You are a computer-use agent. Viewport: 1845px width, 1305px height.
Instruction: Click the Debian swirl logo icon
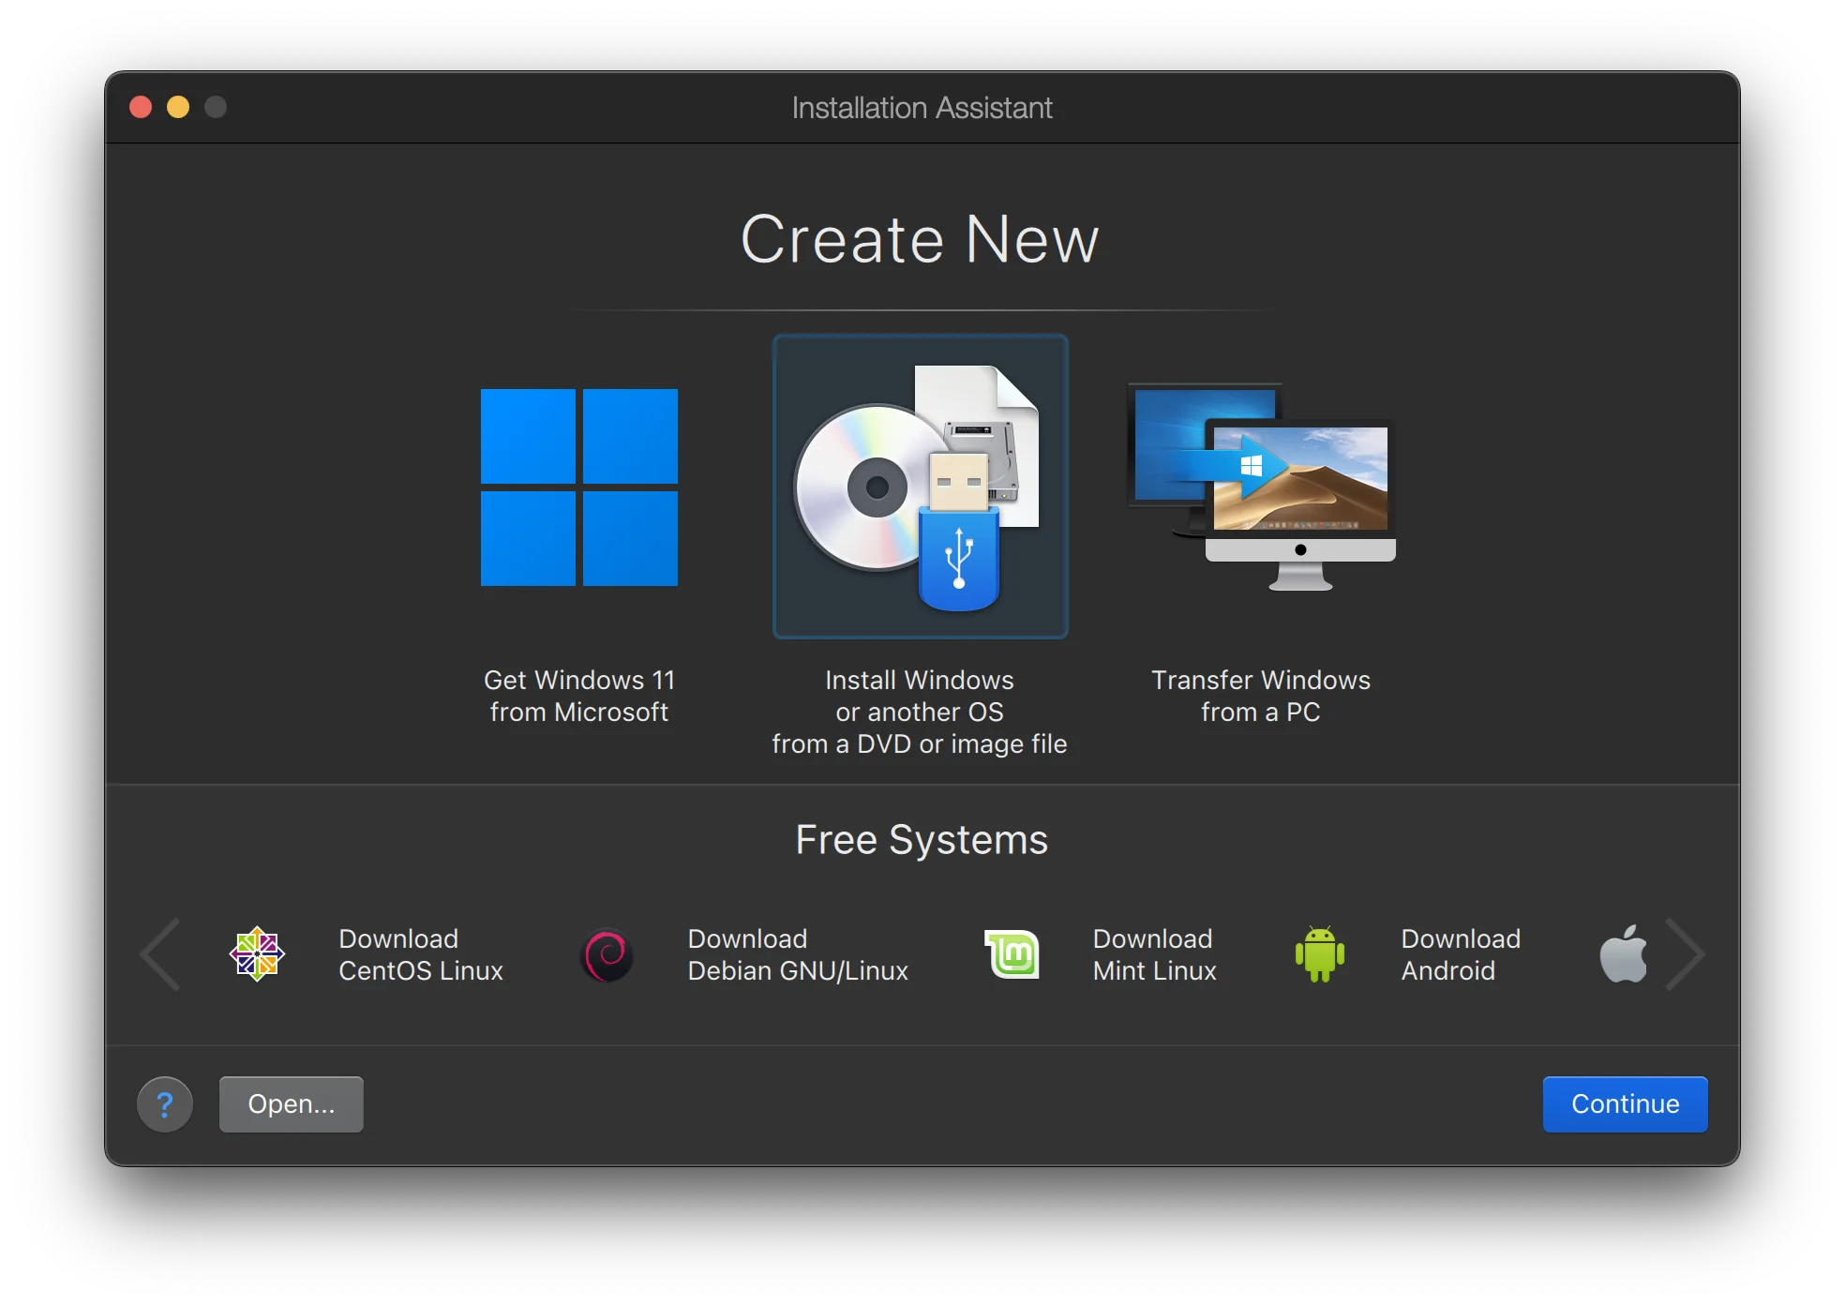(x=607, y=954)
